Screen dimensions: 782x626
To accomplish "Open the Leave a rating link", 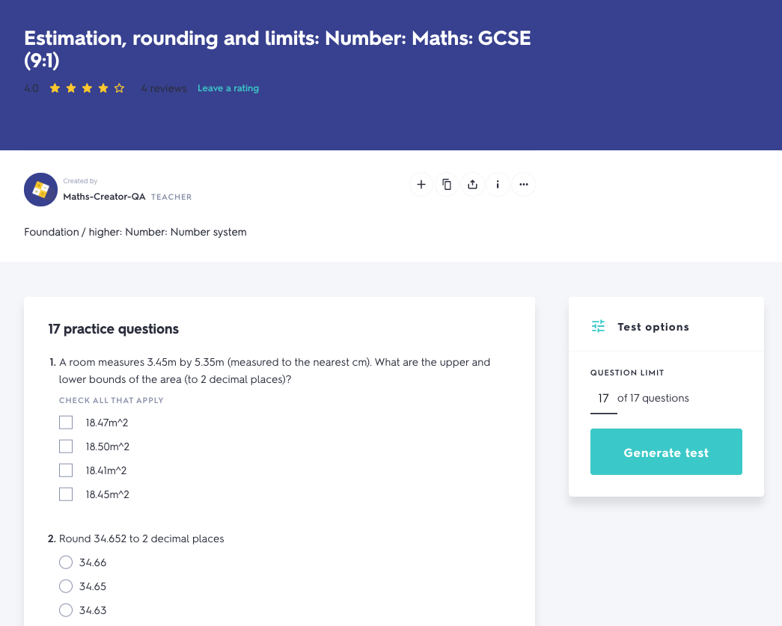I will click(228, 88).
